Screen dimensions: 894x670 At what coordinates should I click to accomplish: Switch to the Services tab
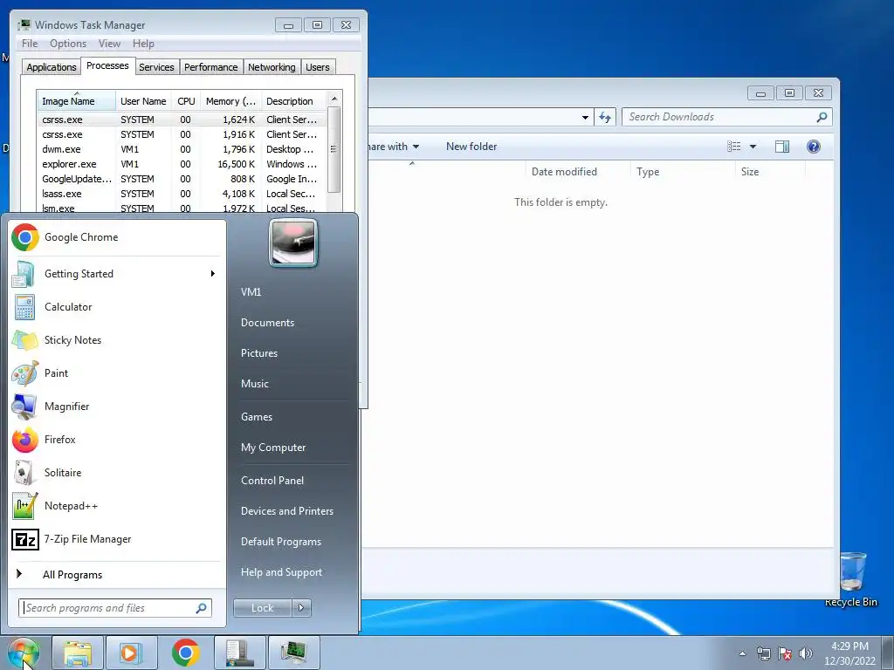tap(156, 67)
